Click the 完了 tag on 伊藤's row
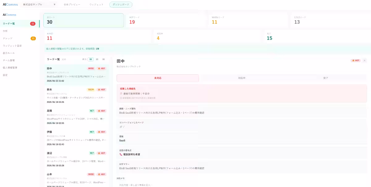 tap(92, 132)
